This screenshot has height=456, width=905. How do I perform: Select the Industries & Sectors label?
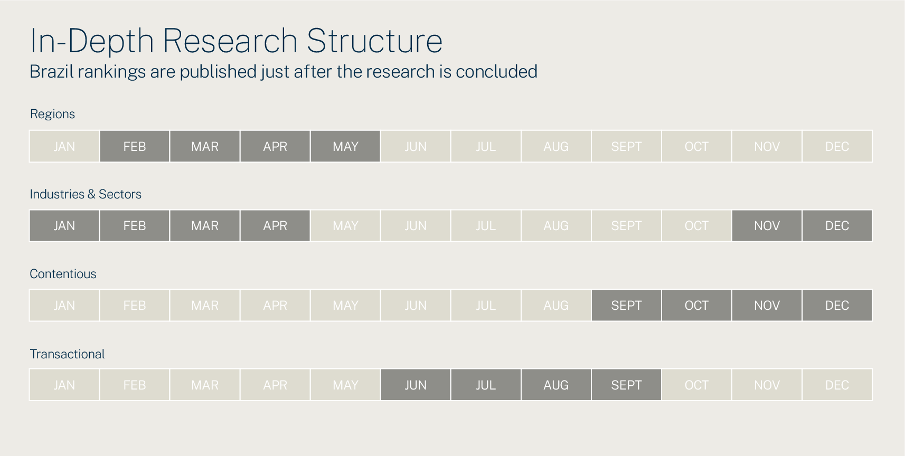pos(86,194)
